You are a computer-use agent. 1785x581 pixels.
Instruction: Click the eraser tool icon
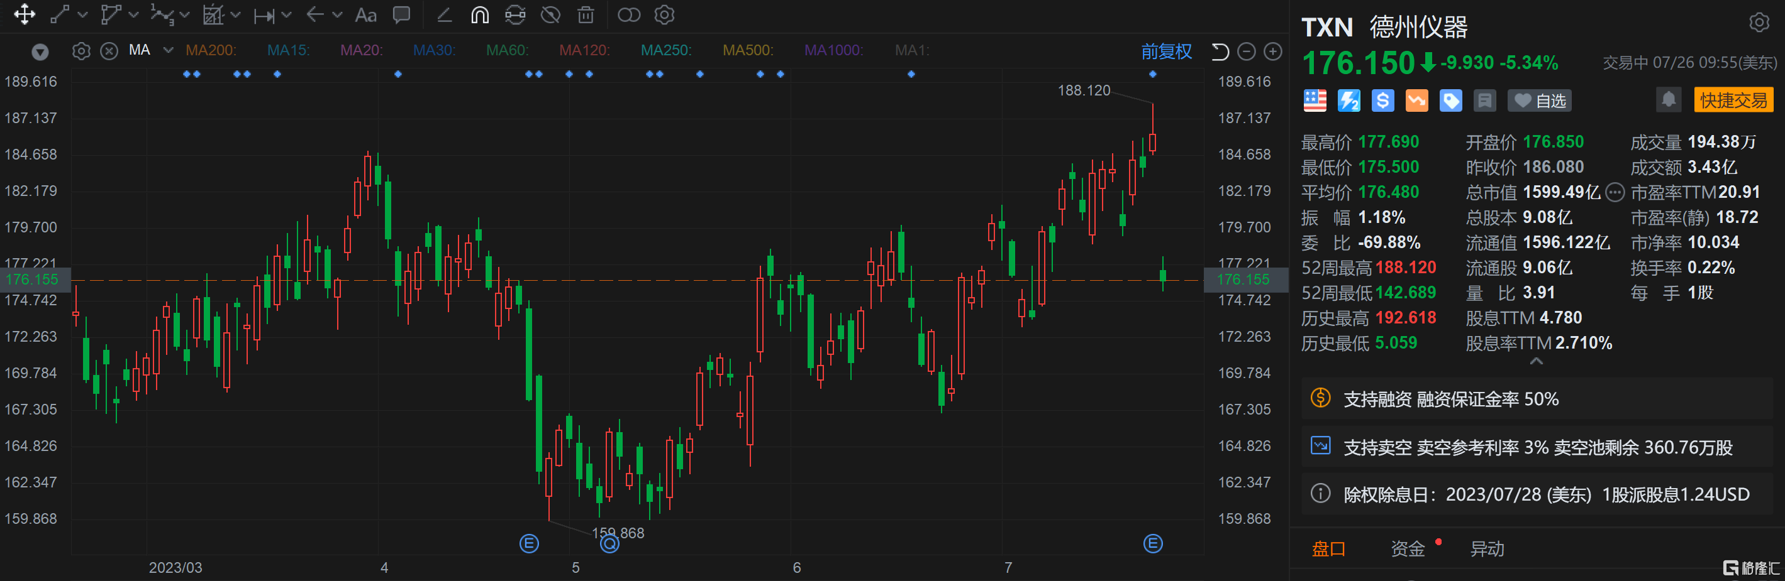pyautogui.click(x=444, y=14)
